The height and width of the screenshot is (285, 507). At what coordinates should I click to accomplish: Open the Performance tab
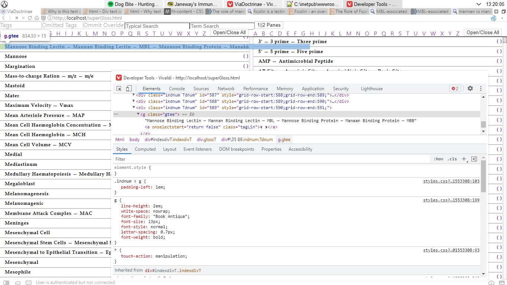256,89
